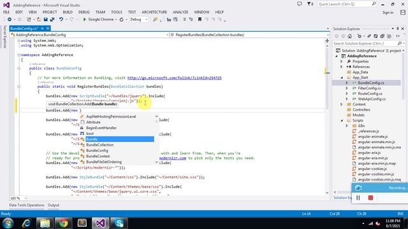Click the Quick Launch search box
Viewport: 408px width, 229px height.
click(347, 4)
